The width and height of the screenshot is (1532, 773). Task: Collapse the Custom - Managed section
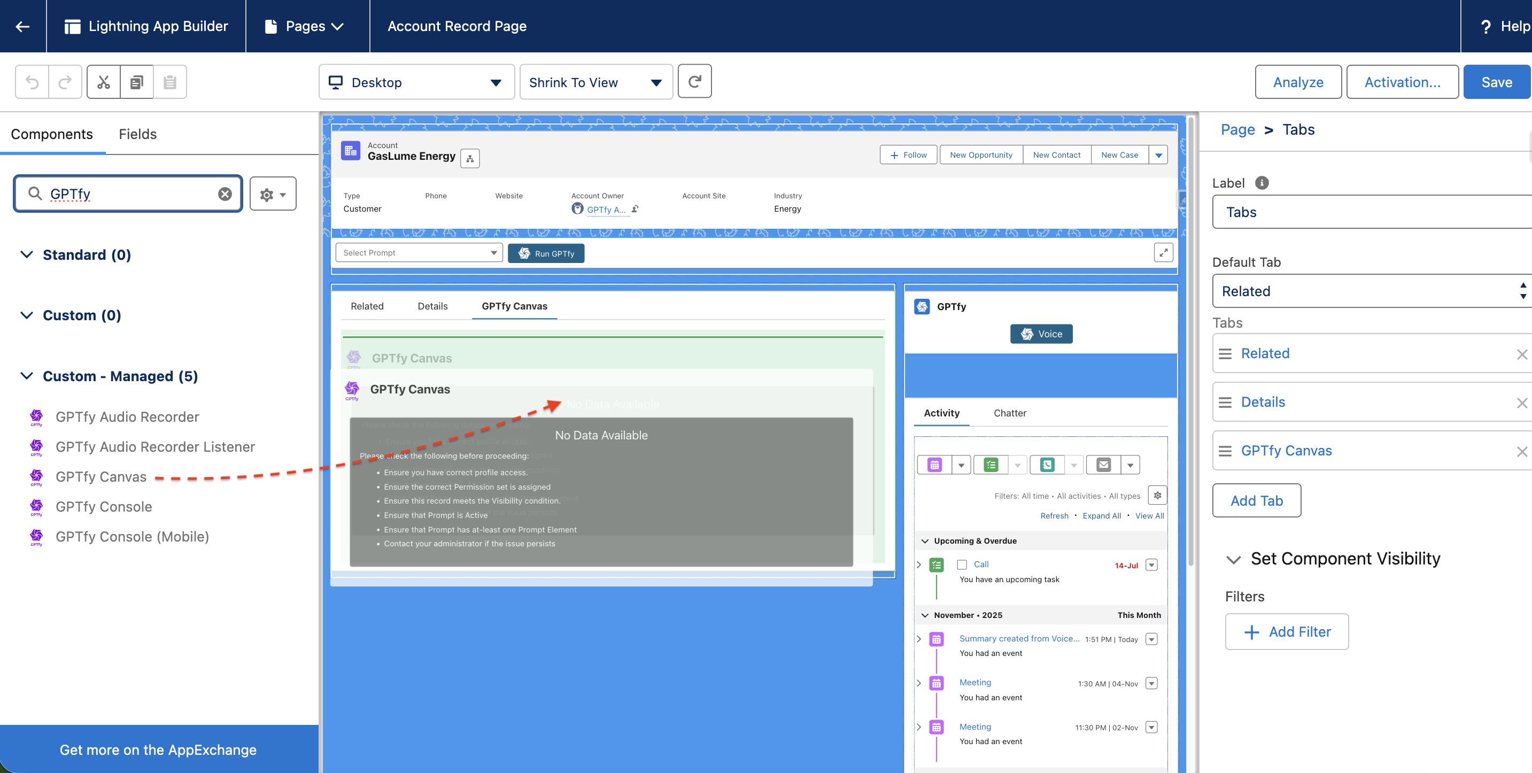coord(27,376)
